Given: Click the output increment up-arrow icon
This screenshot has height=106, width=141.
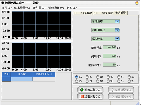Looking at the screenshot, I should pos(112,90).
